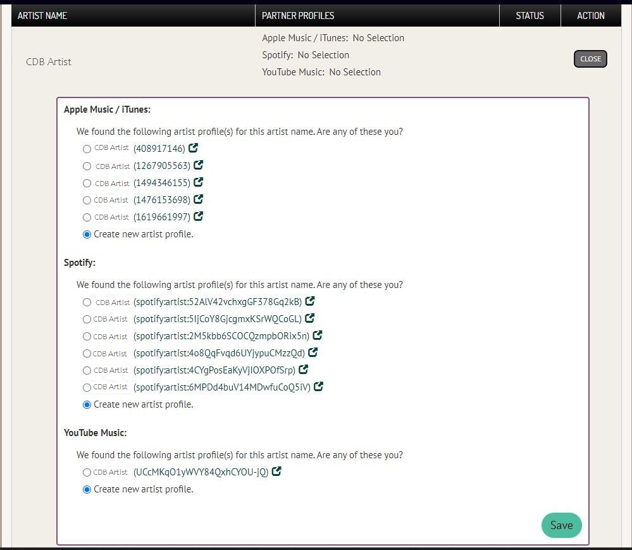The height and width of the screenshot is (550, 632).
Task: Select Spotify artist 5IjCoY8GjcgmxKSrWQCoGL radio button
Action: coord(87,319)
